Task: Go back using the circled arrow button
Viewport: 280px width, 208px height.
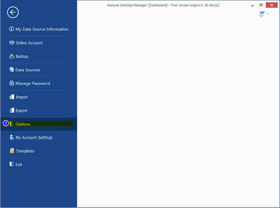Action: [x=12, y=12]
